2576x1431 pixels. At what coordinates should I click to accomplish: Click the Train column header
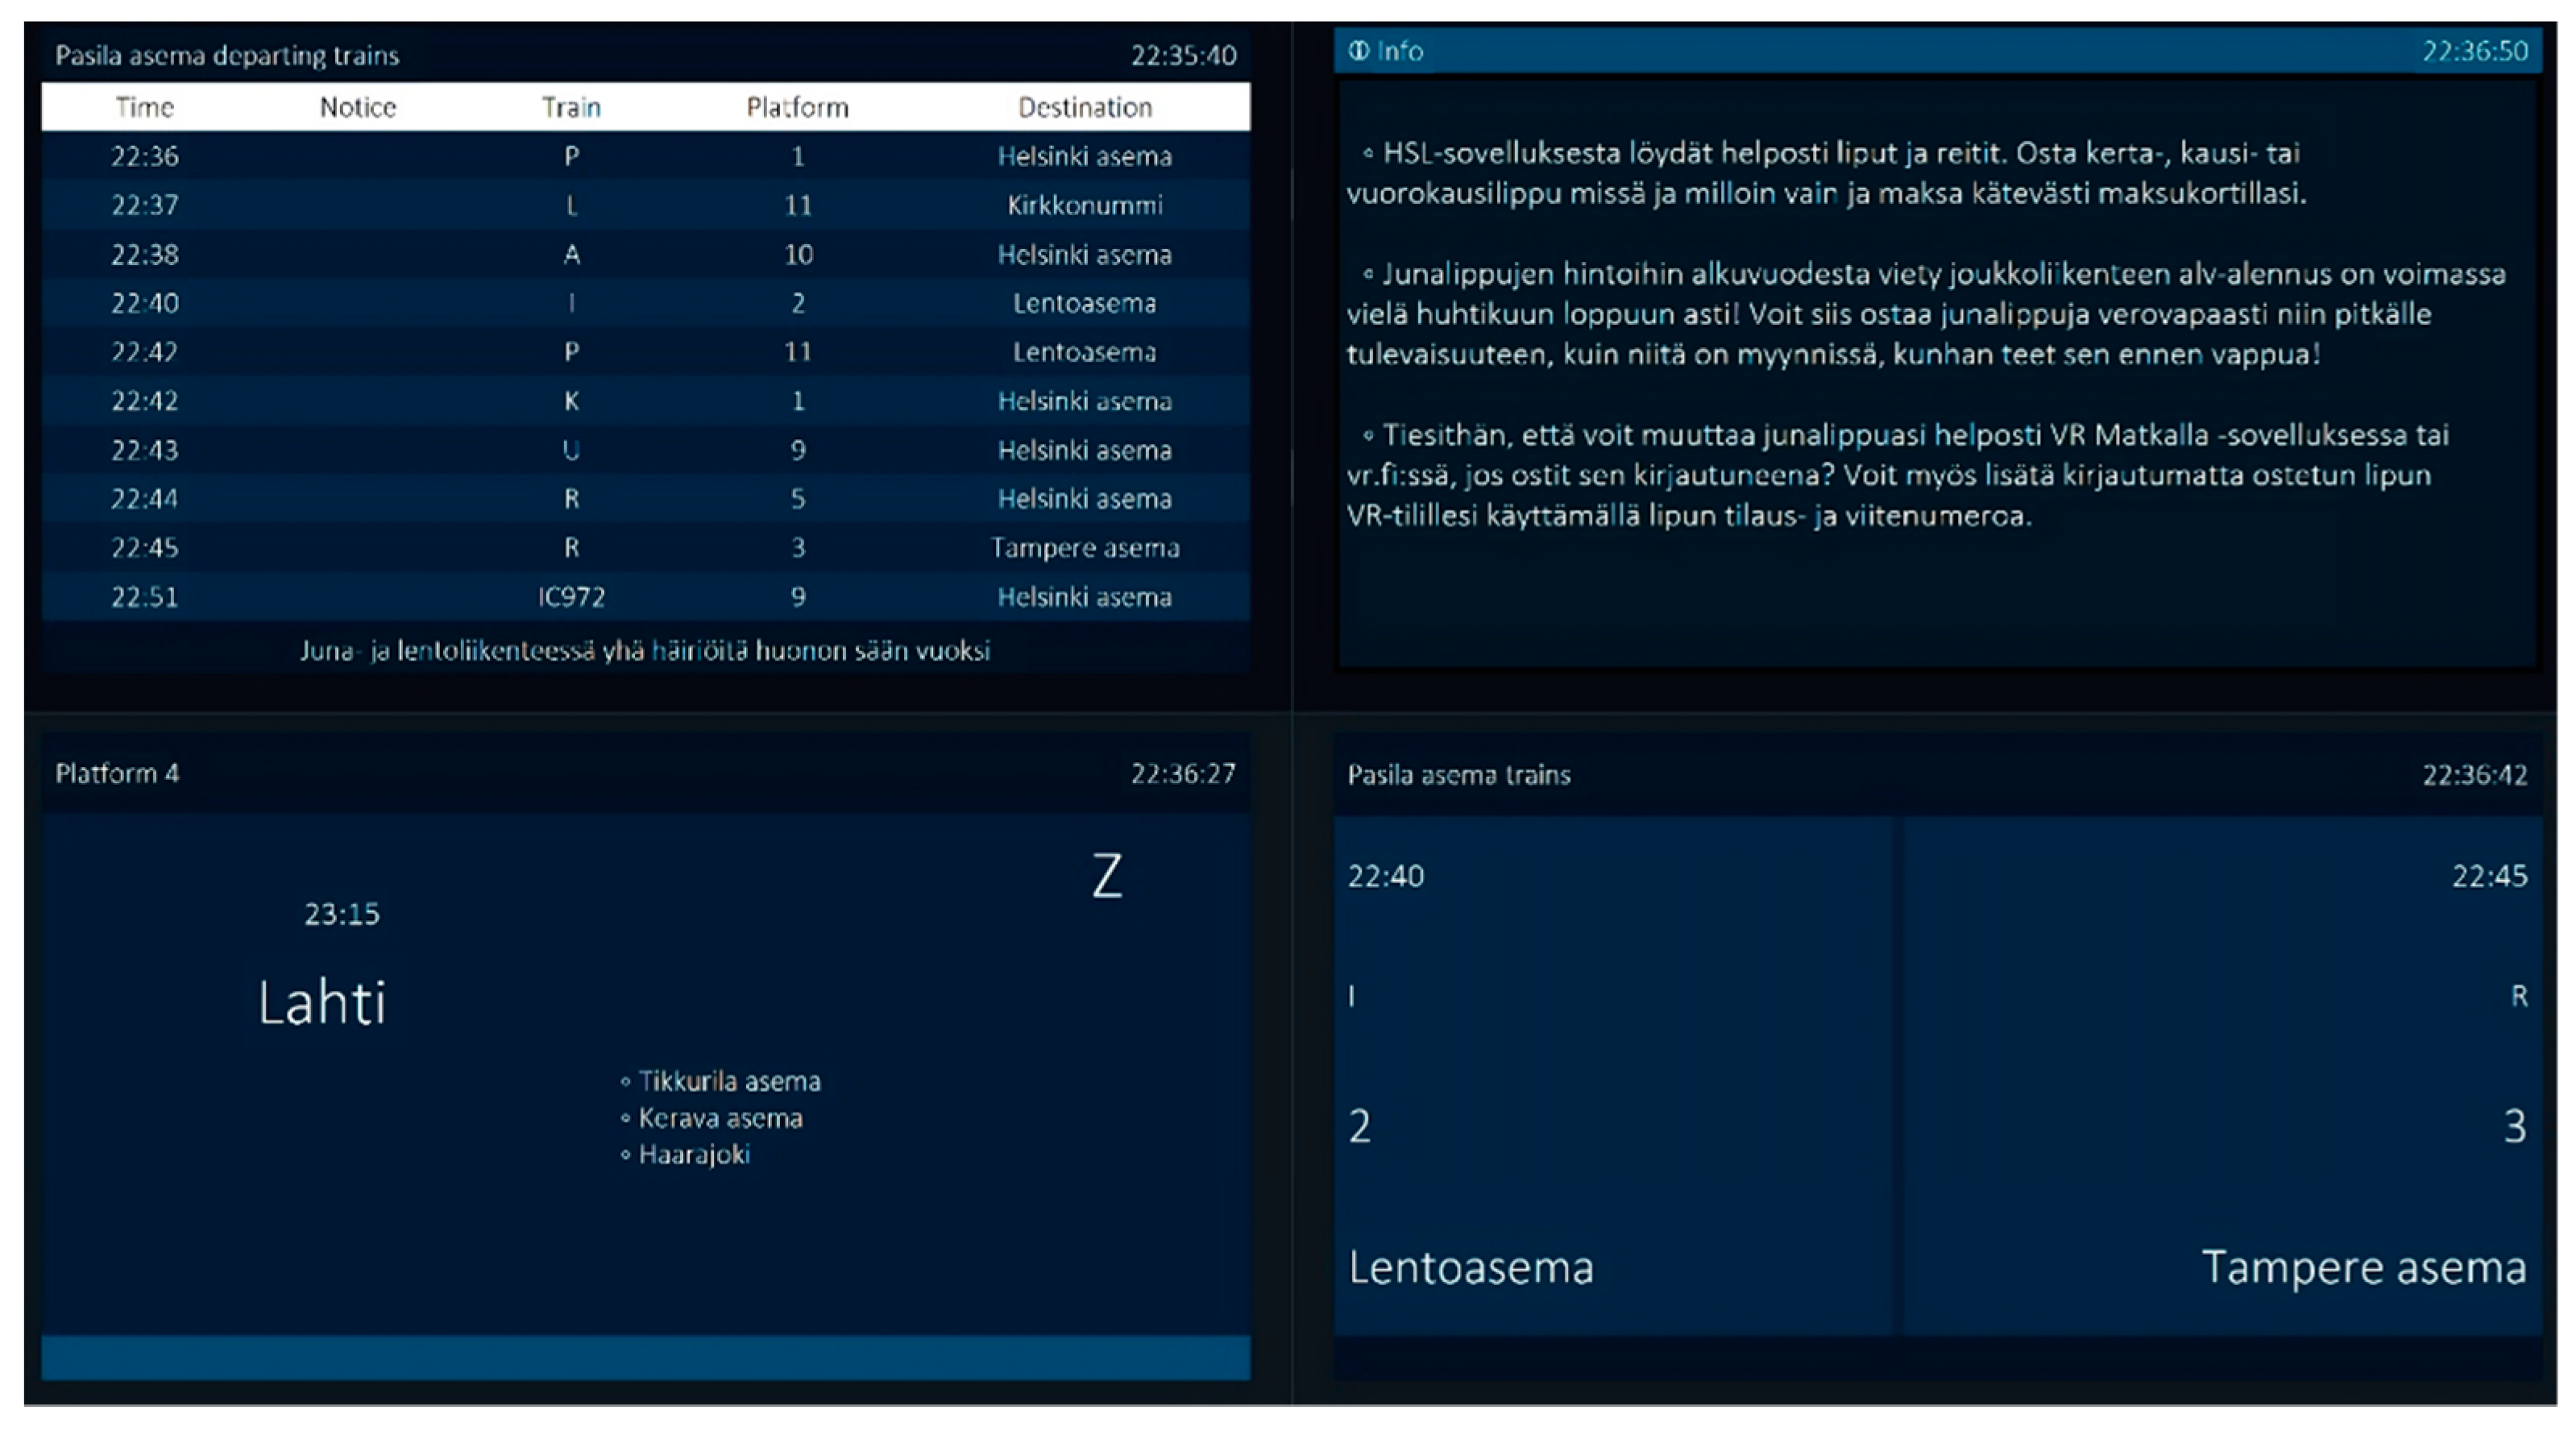coord(571,107)
